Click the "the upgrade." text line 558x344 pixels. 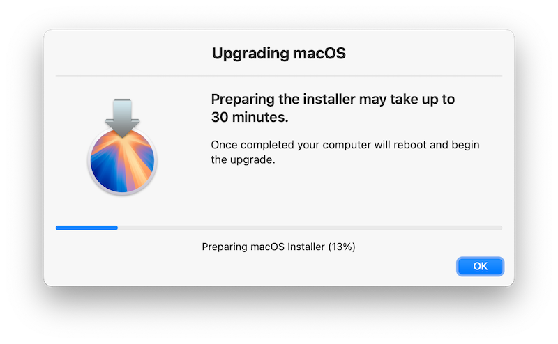243,160
